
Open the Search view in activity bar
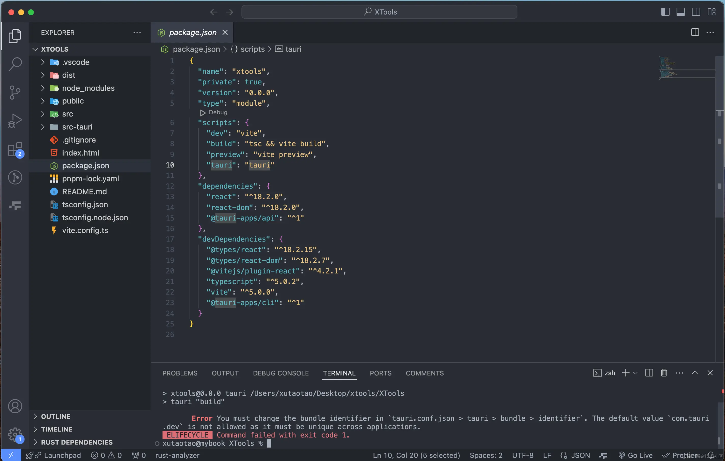coord(15,64)
